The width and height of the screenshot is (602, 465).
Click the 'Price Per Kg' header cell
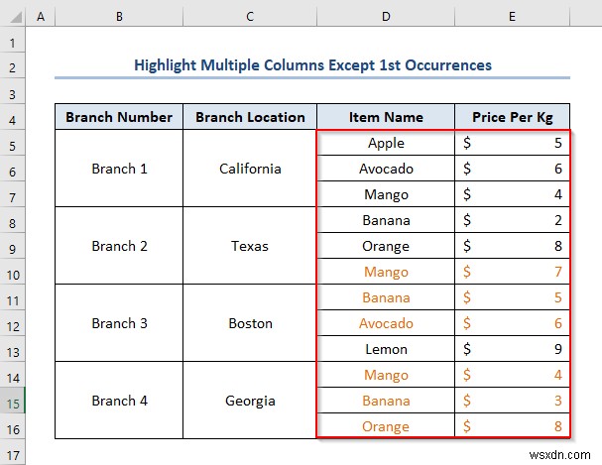(512, 117)
